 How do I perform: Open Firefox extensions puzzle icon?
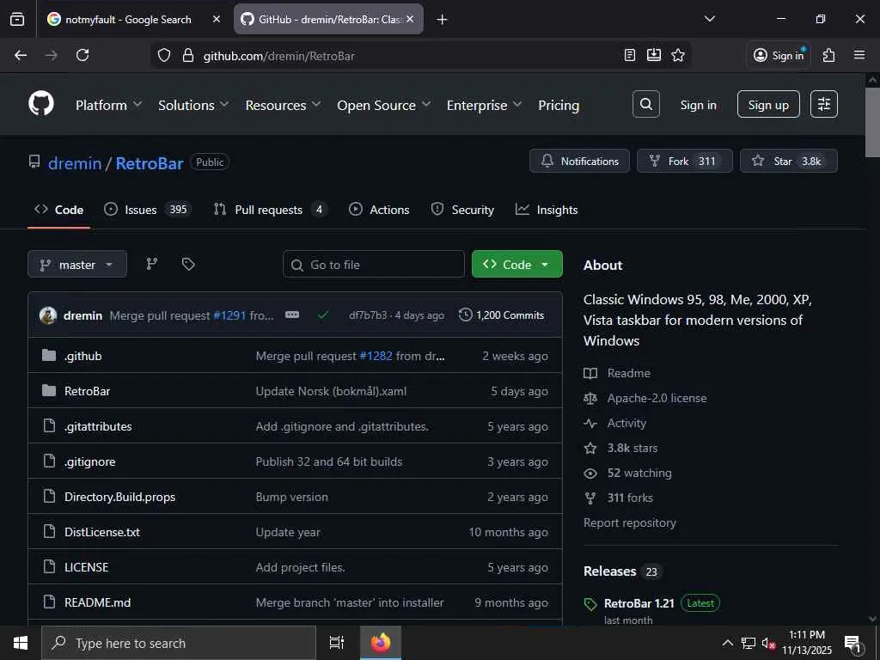point(829,55)
